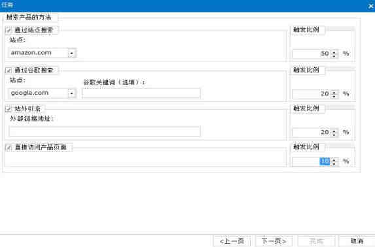
Task: Open the amazon.com site dropdown
Action: click(71, 54)
